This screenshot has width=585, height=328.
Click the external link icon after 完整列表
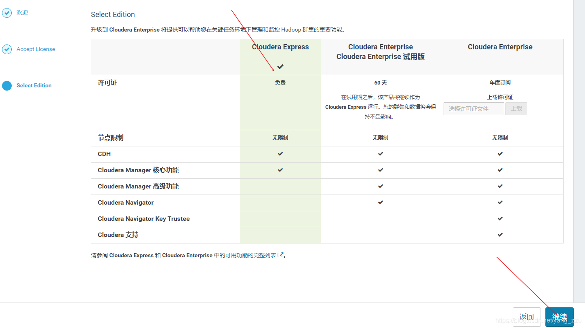280,255
